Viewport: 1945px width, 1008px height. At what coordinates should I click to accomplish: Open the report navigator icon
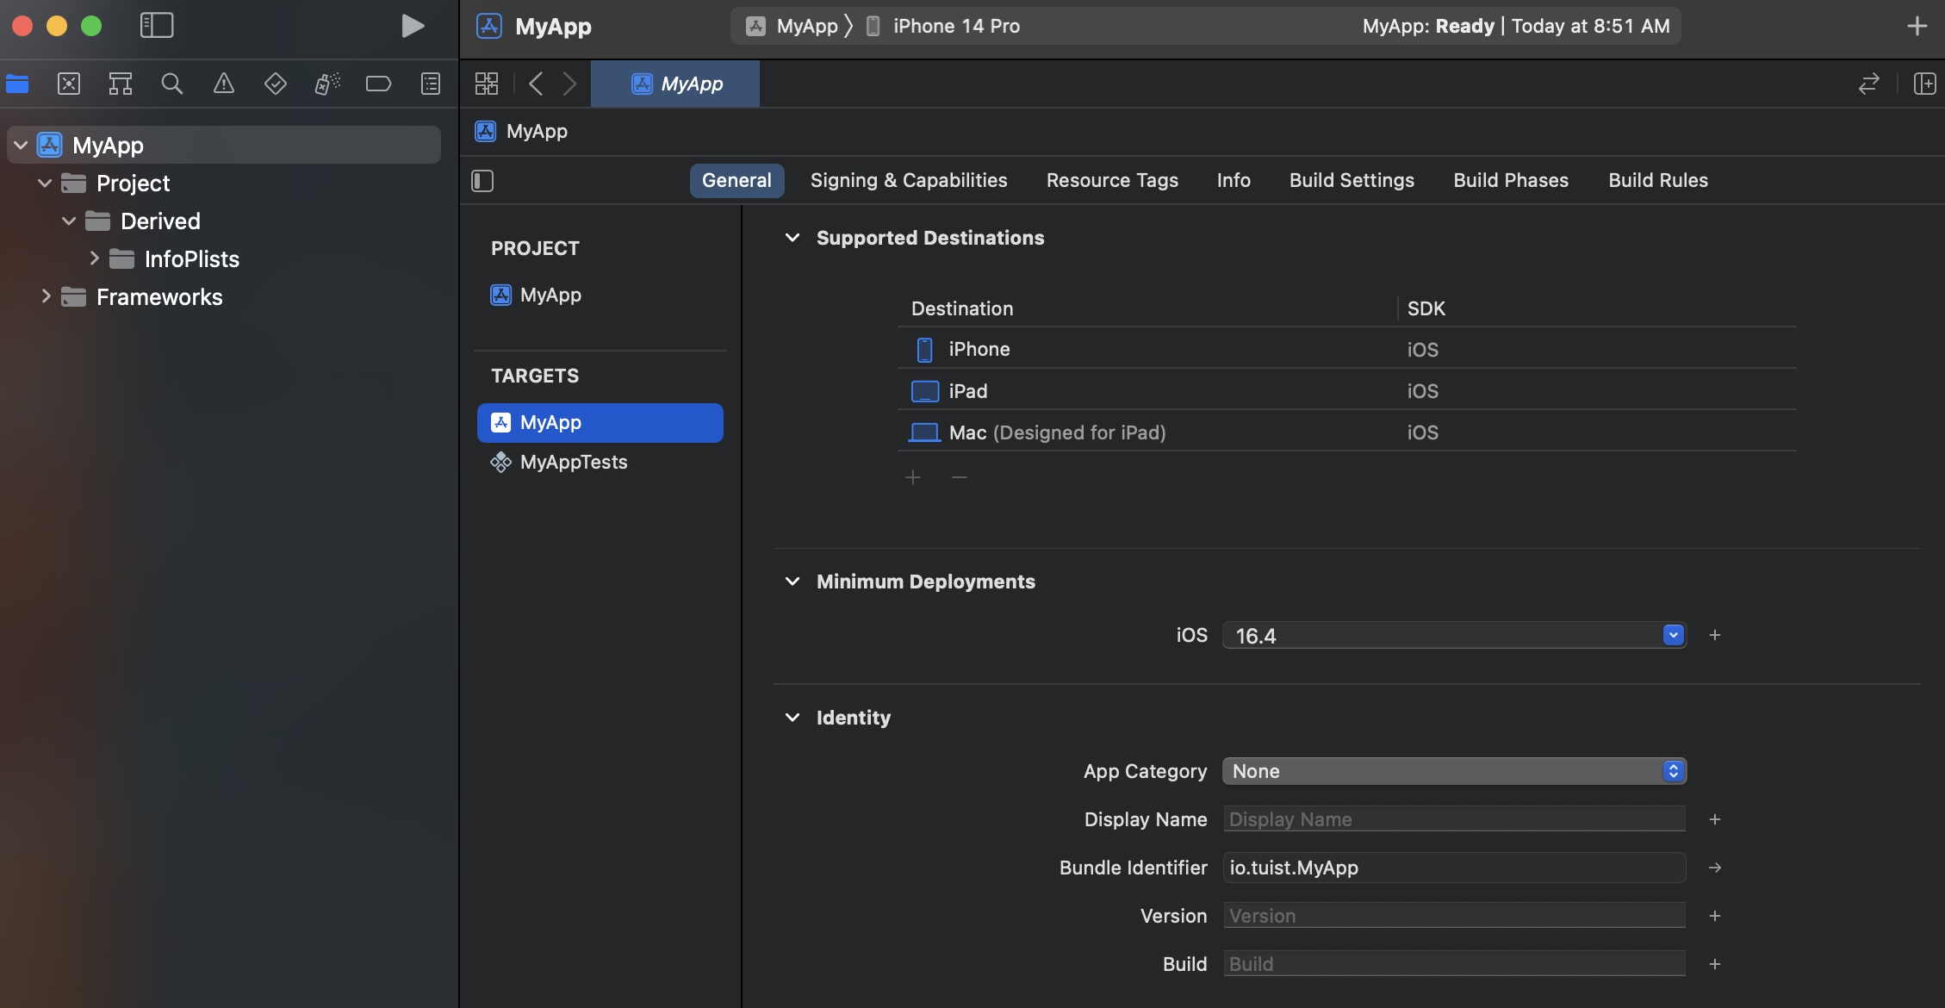coord(431,84)
